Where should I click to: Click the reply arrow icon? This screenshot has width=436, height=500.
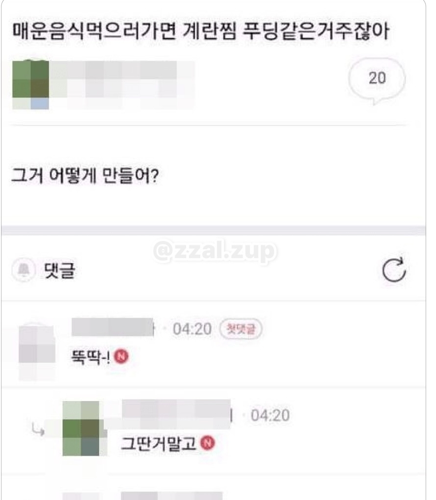pos(38,430)
